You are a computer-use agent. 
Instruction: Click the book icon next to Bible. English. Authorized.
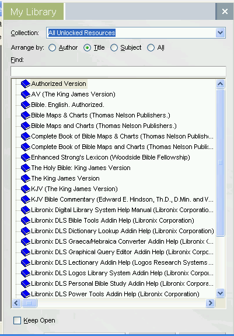(26, 105)
